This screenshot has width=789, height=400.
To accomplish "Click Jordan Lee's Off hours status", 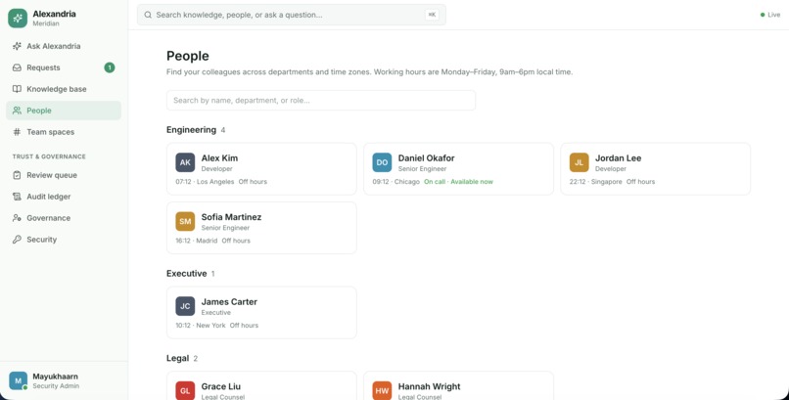I will [640, 182].
